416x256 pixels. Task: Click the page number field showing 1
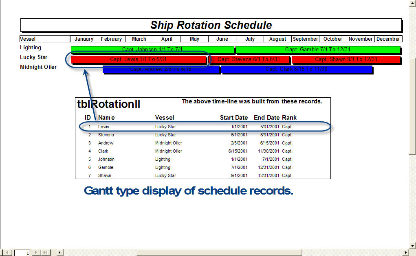(22, 253)
